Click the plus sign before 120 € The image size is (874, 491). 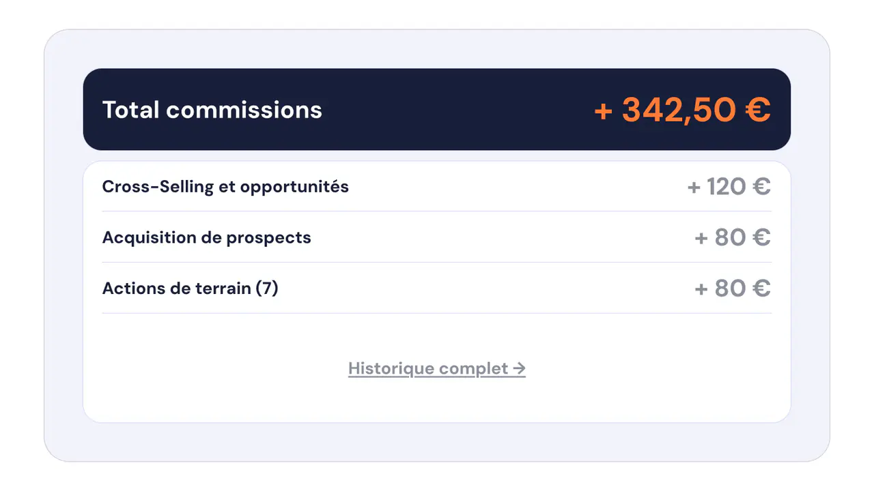(694, 187)
